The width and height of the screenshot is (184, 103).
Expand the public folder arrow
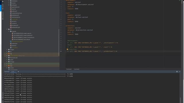point(7,60)
